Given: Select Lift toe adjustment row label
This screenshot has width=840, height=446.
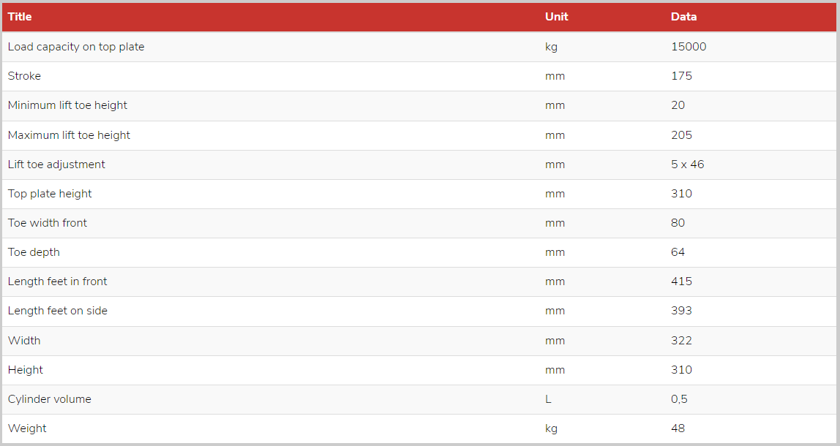Looking at the screenshot, I should click(56, 165).
